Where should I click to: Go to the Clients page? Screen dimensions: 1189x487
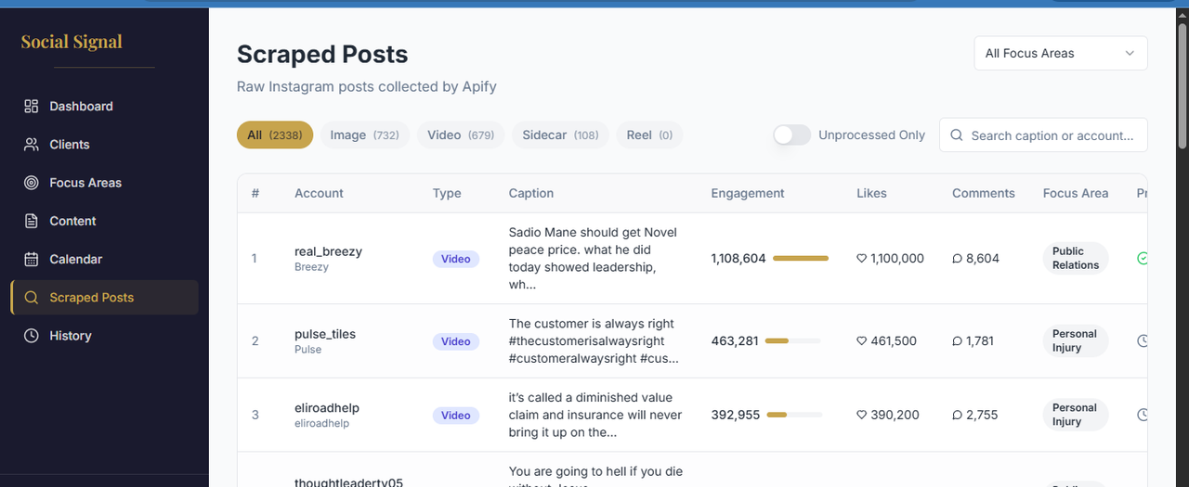click(104, 145)
